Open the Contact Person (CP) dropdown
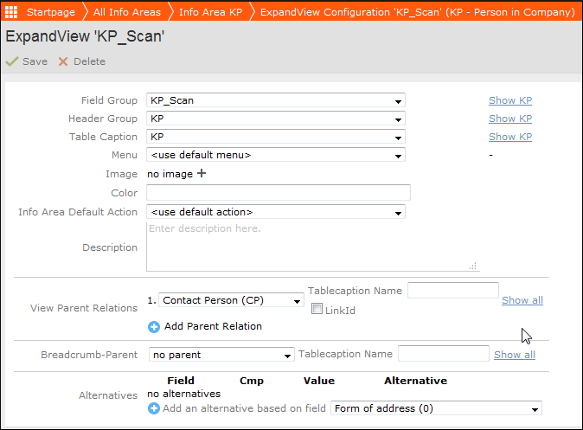583x430 pixels. (x=231, y=300)
